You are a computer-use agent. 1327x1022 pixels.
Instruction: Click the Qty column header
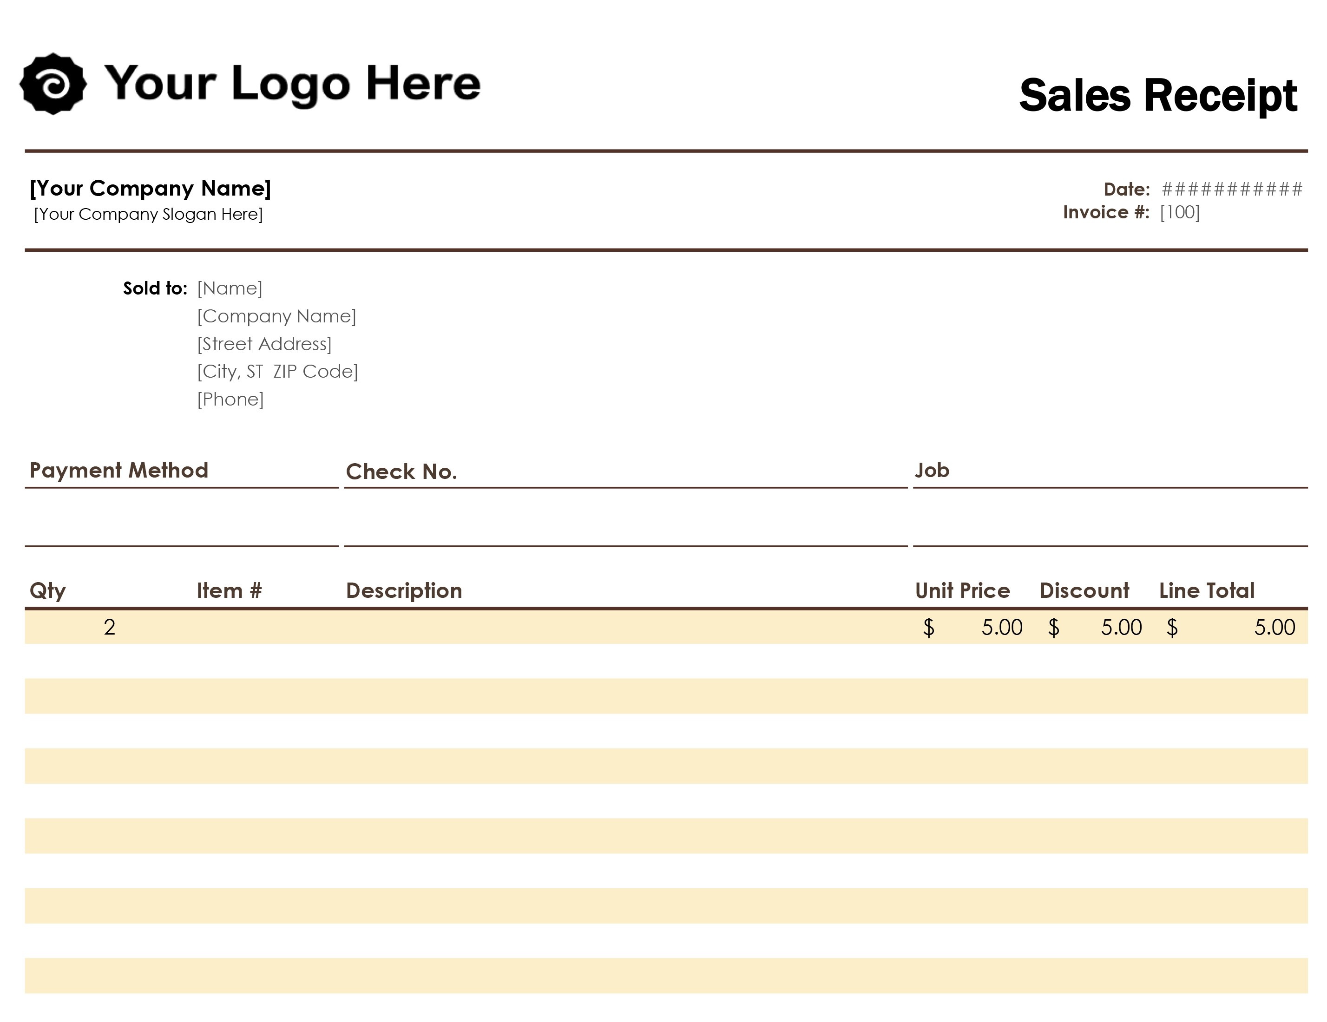coord(47,590)
